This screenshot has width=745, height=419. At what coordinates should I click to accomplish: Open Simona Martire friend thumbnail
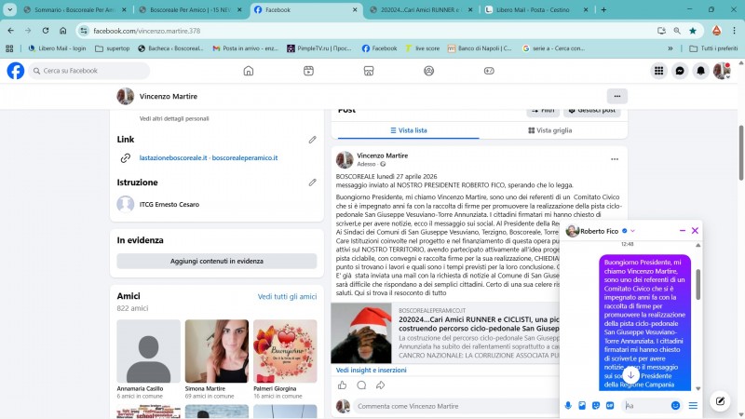click(x=217, y=351)
